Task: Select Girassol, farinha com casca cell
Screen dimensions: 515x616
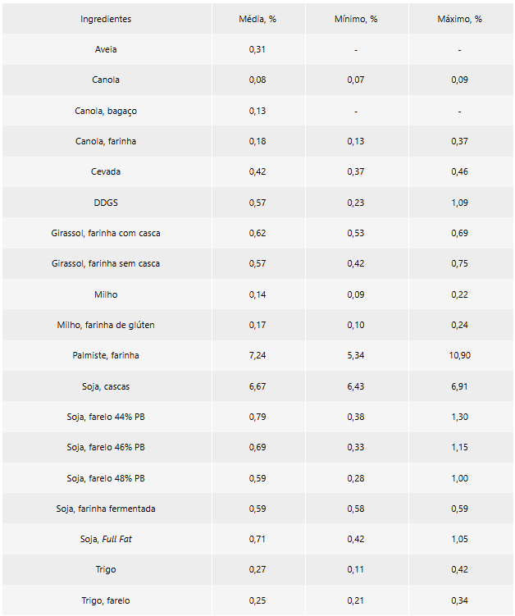Action: (106, 233)
